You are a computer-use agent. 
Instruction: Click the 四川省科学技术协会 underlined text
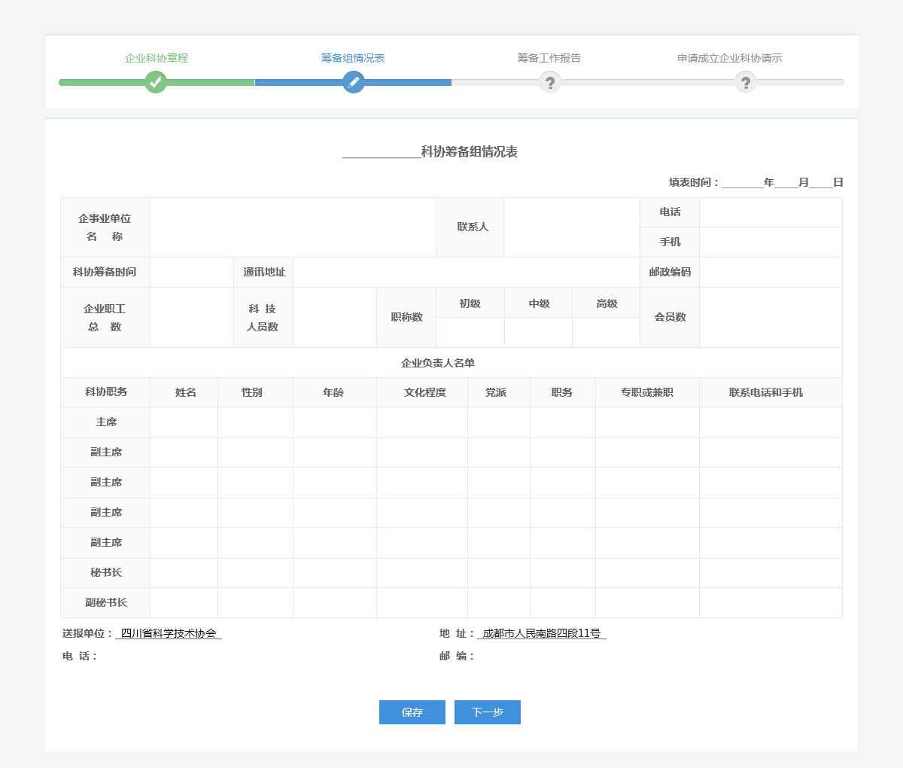[169, 634]
